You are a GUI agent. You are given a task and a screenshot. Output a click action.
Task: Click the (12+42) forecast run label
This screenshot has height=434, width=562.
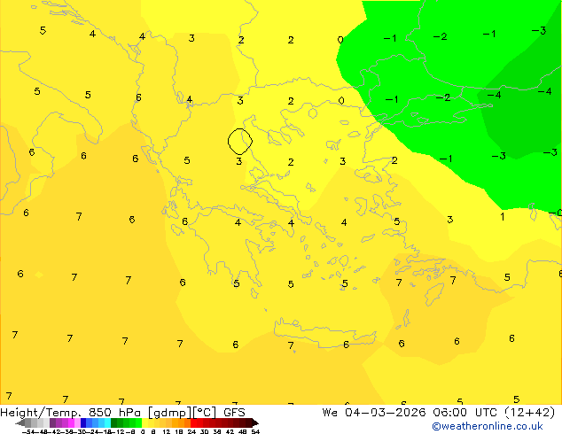[529, 413]
